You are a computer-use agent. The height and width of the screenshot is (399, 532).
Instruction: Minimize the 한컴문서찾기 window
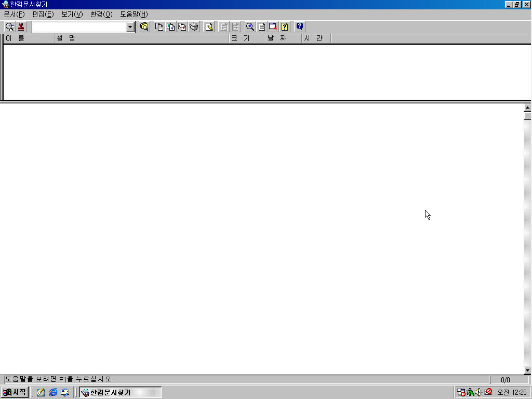pos(508,5)
